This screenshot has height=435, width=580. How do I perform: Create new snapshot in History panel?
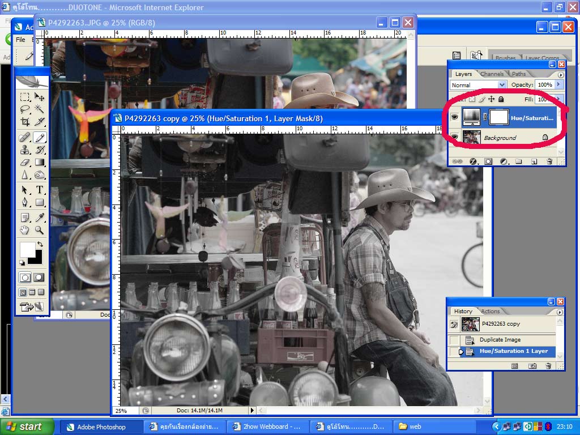(532, 366)
